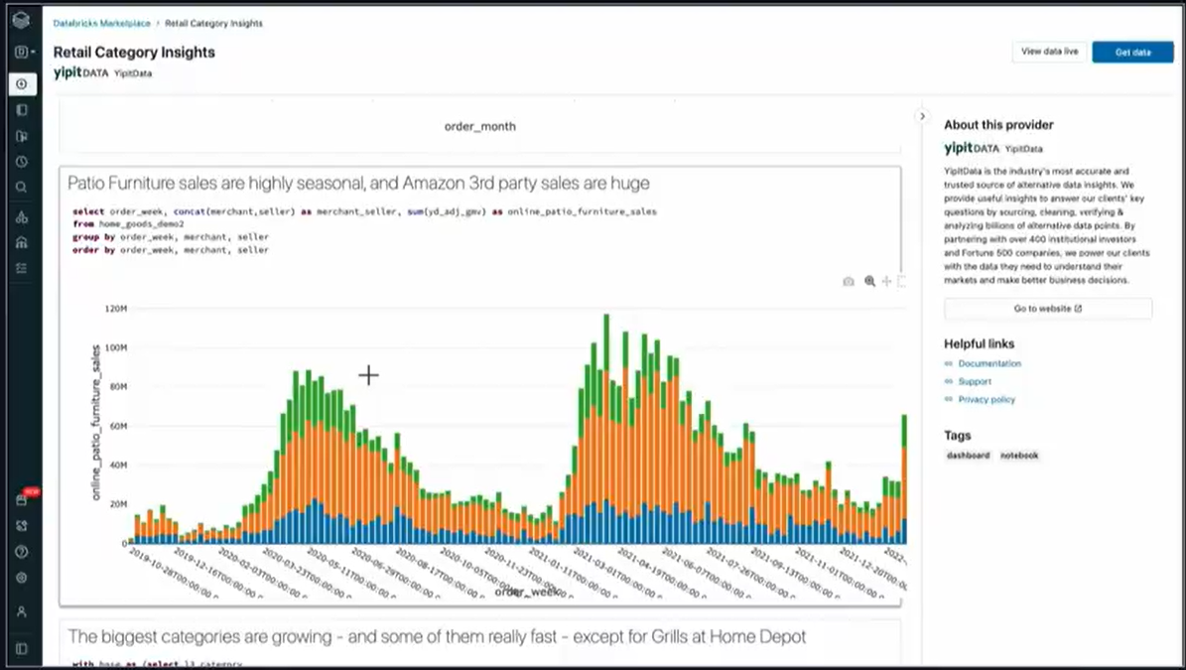Click the Databricks logo in the sidebar
This screenshot has width=1186, height=670.
21,21
